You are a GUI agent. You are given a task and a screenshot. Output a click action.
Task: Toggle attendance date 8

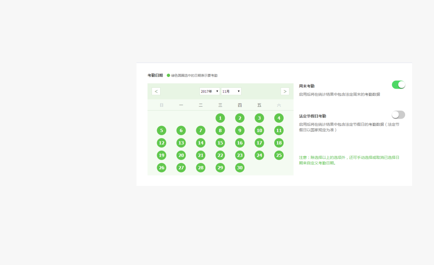coord(220,130)
